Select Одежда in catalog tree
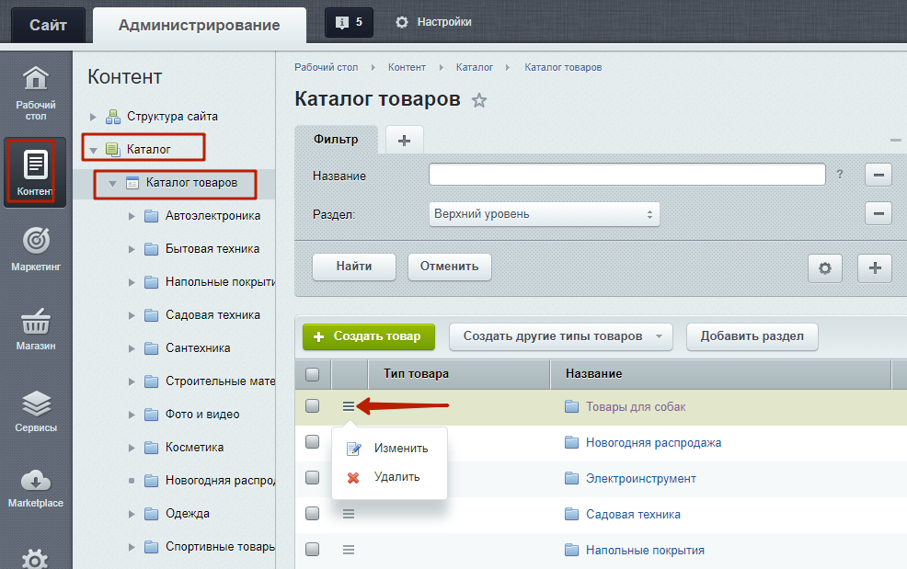Screen dimensions: 907x569 click(x=188, y=514)
